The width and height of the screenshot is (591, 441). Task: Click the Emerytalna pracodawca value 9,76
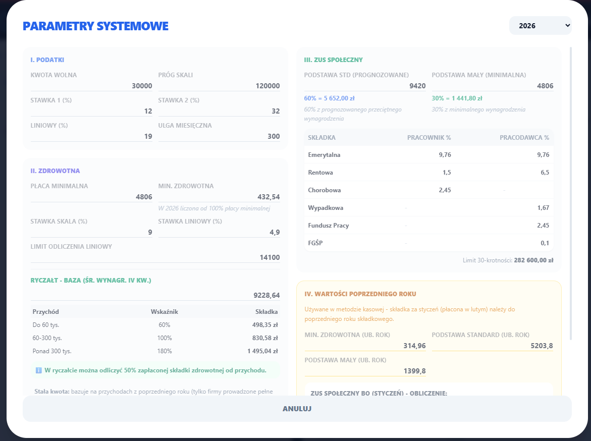(x=543, y=154)
